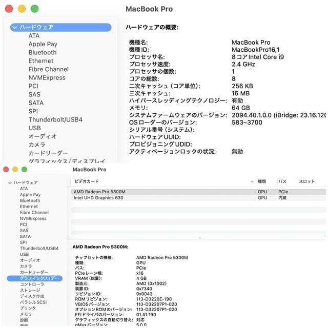The image size is (328, 328).
Task: Close the bottom MacBook Pro window
Action: tap(6, 169)
